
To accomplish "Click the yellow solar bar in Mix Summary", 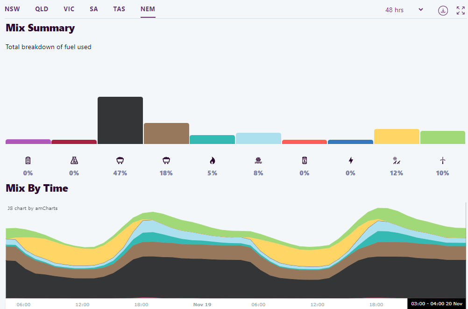I will [x=397, y=137].
